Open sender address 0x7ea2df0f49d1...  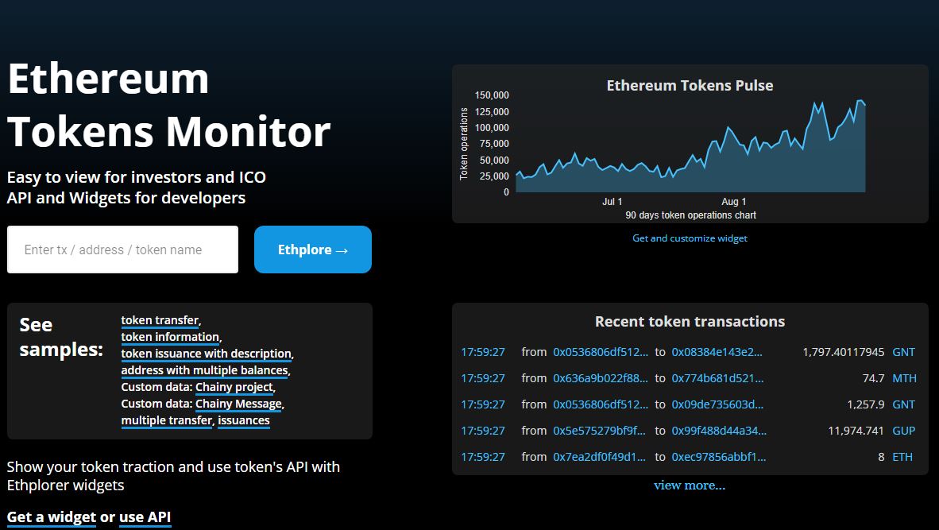(600, 457)
